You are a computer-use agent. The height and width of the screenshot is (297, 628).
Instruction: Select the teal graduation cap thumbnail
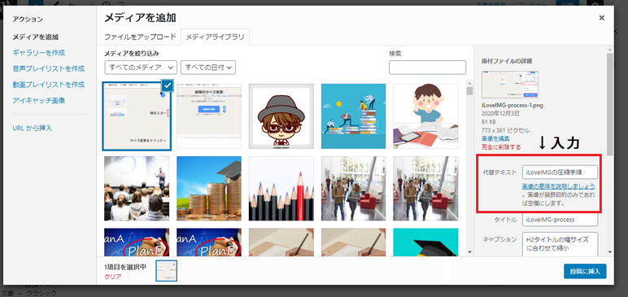(425, 242)
